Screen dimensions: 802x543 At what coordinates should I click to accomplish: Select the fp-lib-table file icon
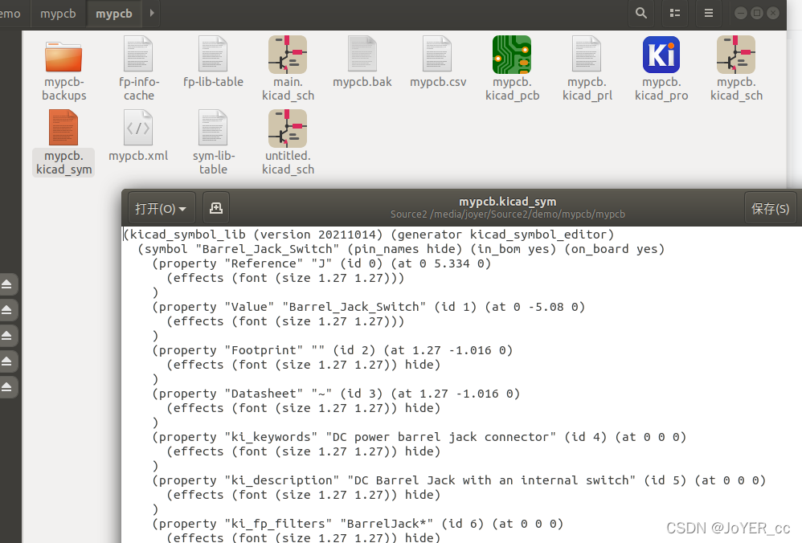point(213,54)
